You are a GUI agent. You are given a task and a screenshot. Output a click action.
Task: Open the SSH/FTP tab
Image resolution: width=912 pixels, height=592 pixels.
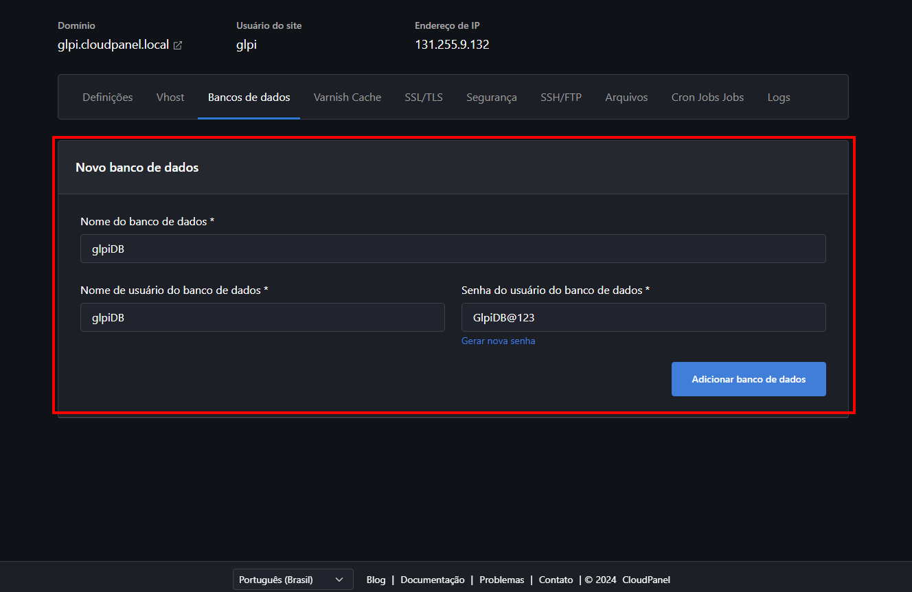(x=560, y=98)
